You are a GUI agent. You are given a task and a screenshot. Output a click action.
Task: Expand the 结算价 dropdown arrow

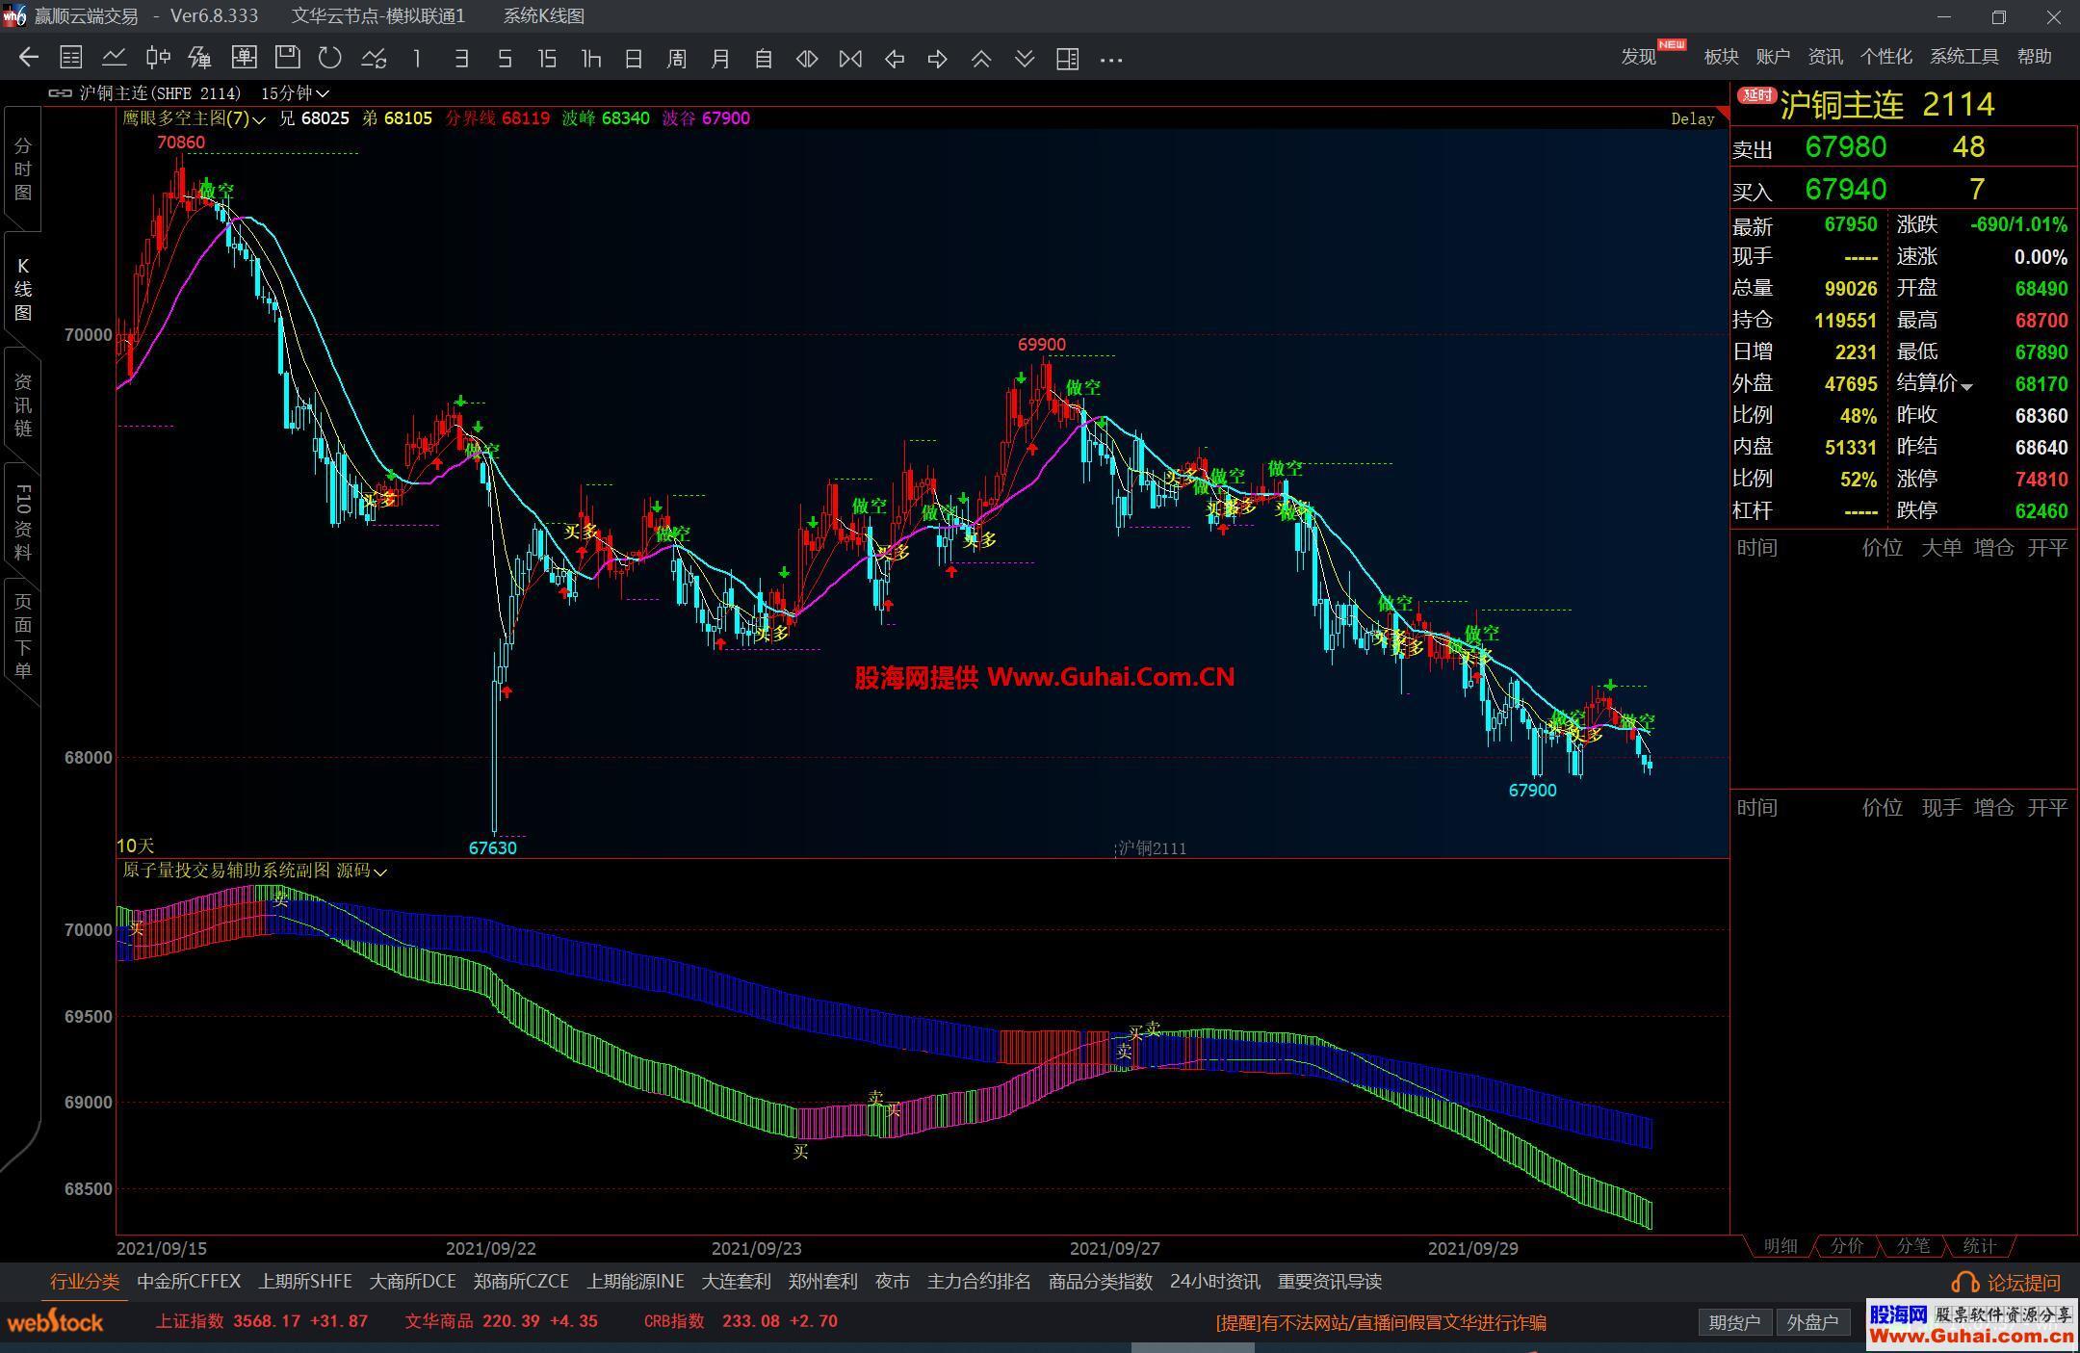(1966, 386)
